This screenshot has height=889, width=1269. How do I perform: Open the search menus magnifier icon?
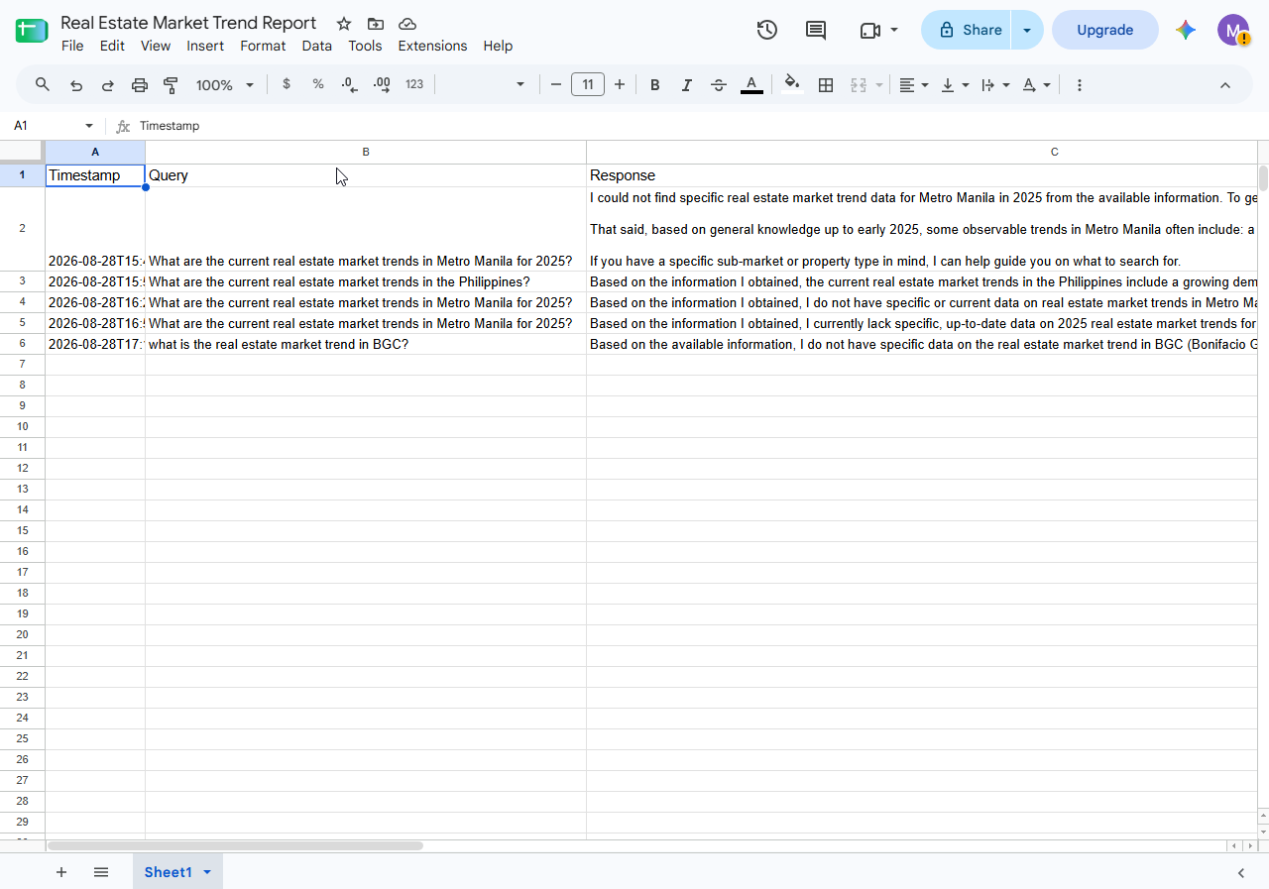pyautogui.click(x=43, y=85)
